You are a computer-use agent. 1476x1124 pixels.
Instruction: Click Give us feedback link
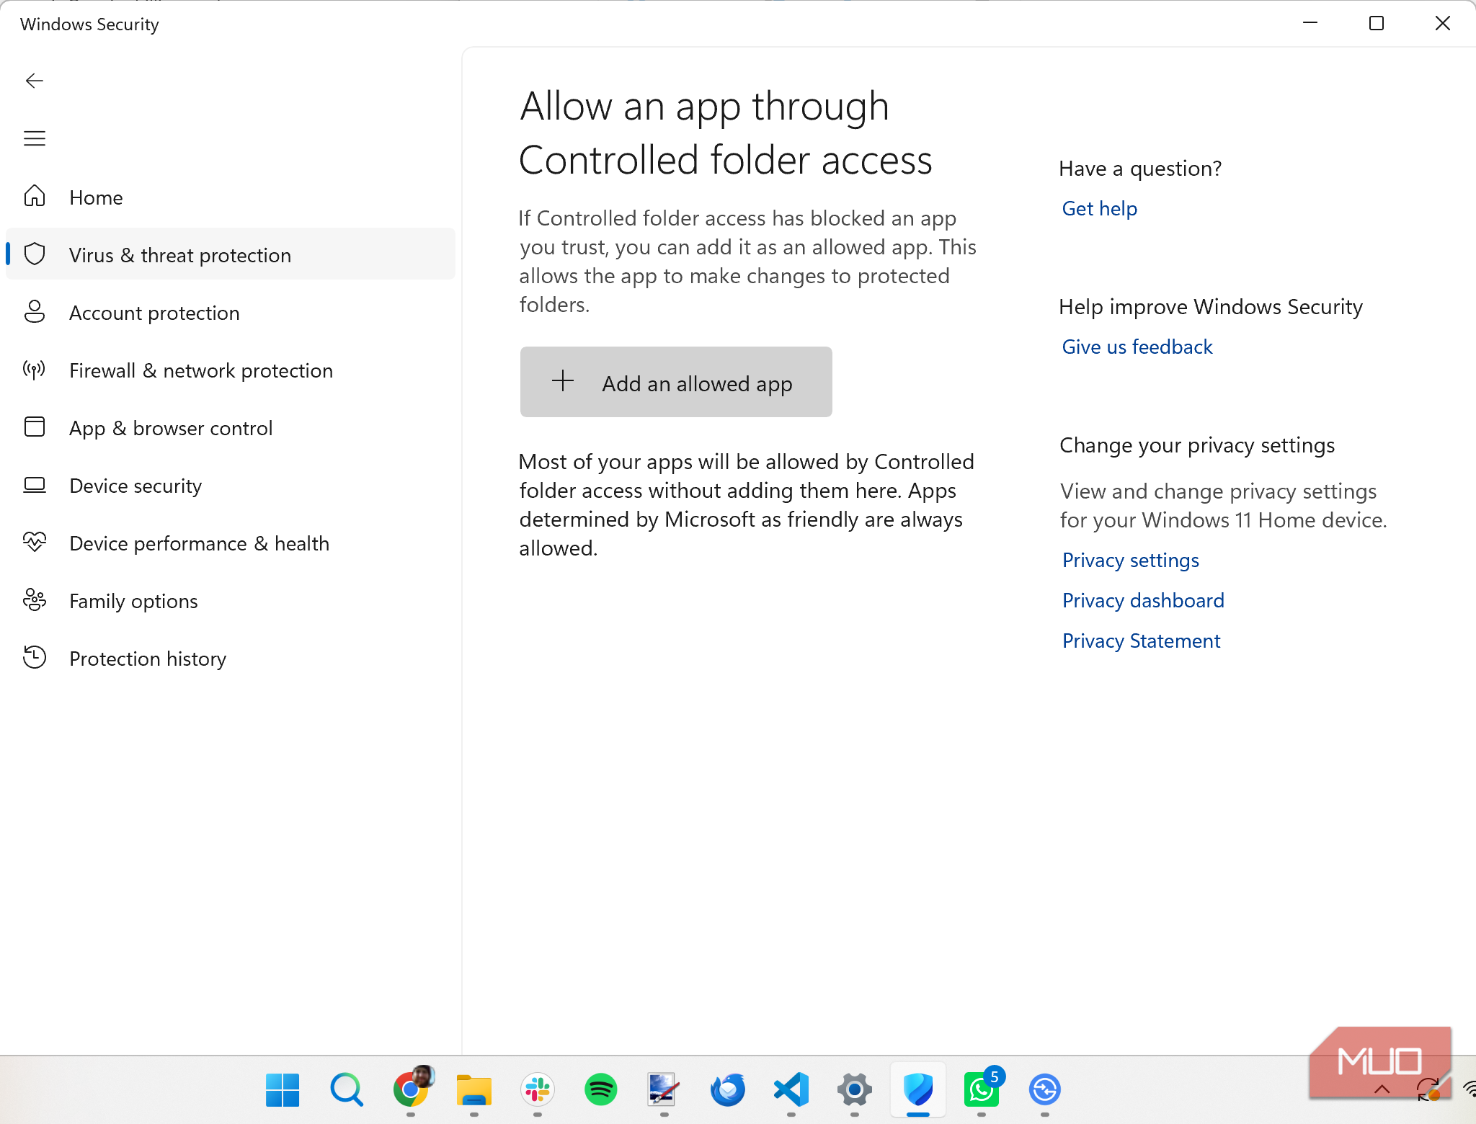(1137, 347)
